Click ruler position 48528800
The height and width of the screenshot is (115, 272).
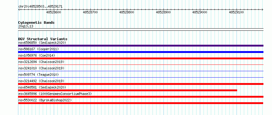pyautogui.click(x=127, y=12)
